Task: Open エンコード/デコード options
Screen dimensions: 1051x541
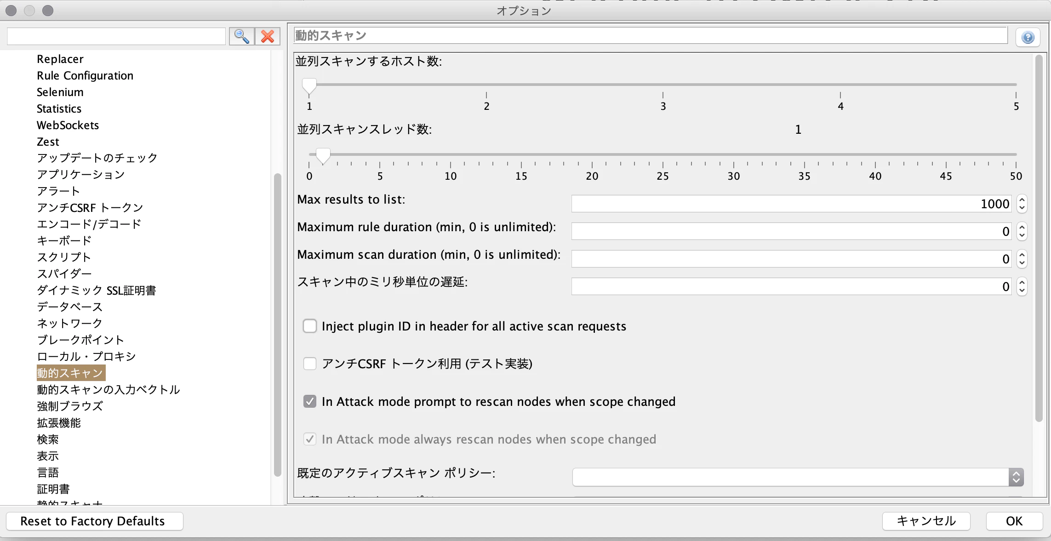Action: pos(89,224)
